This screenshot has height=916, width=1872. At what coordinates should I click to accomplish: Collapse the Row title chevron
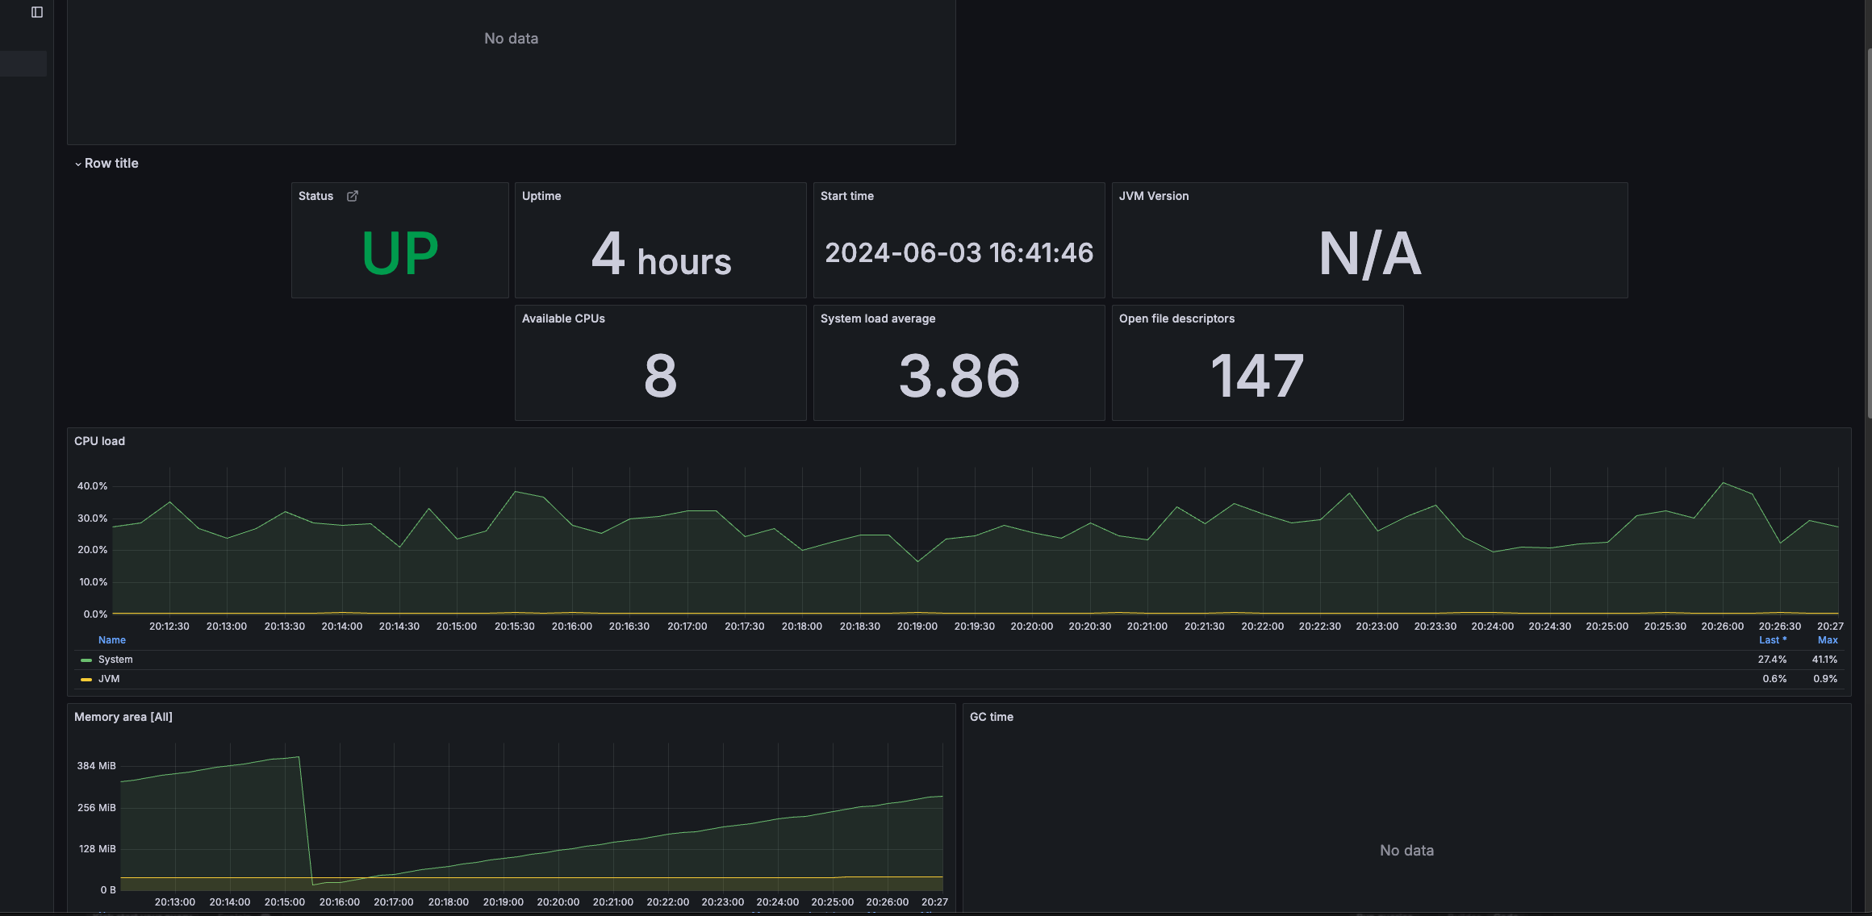tap(78, 164)
